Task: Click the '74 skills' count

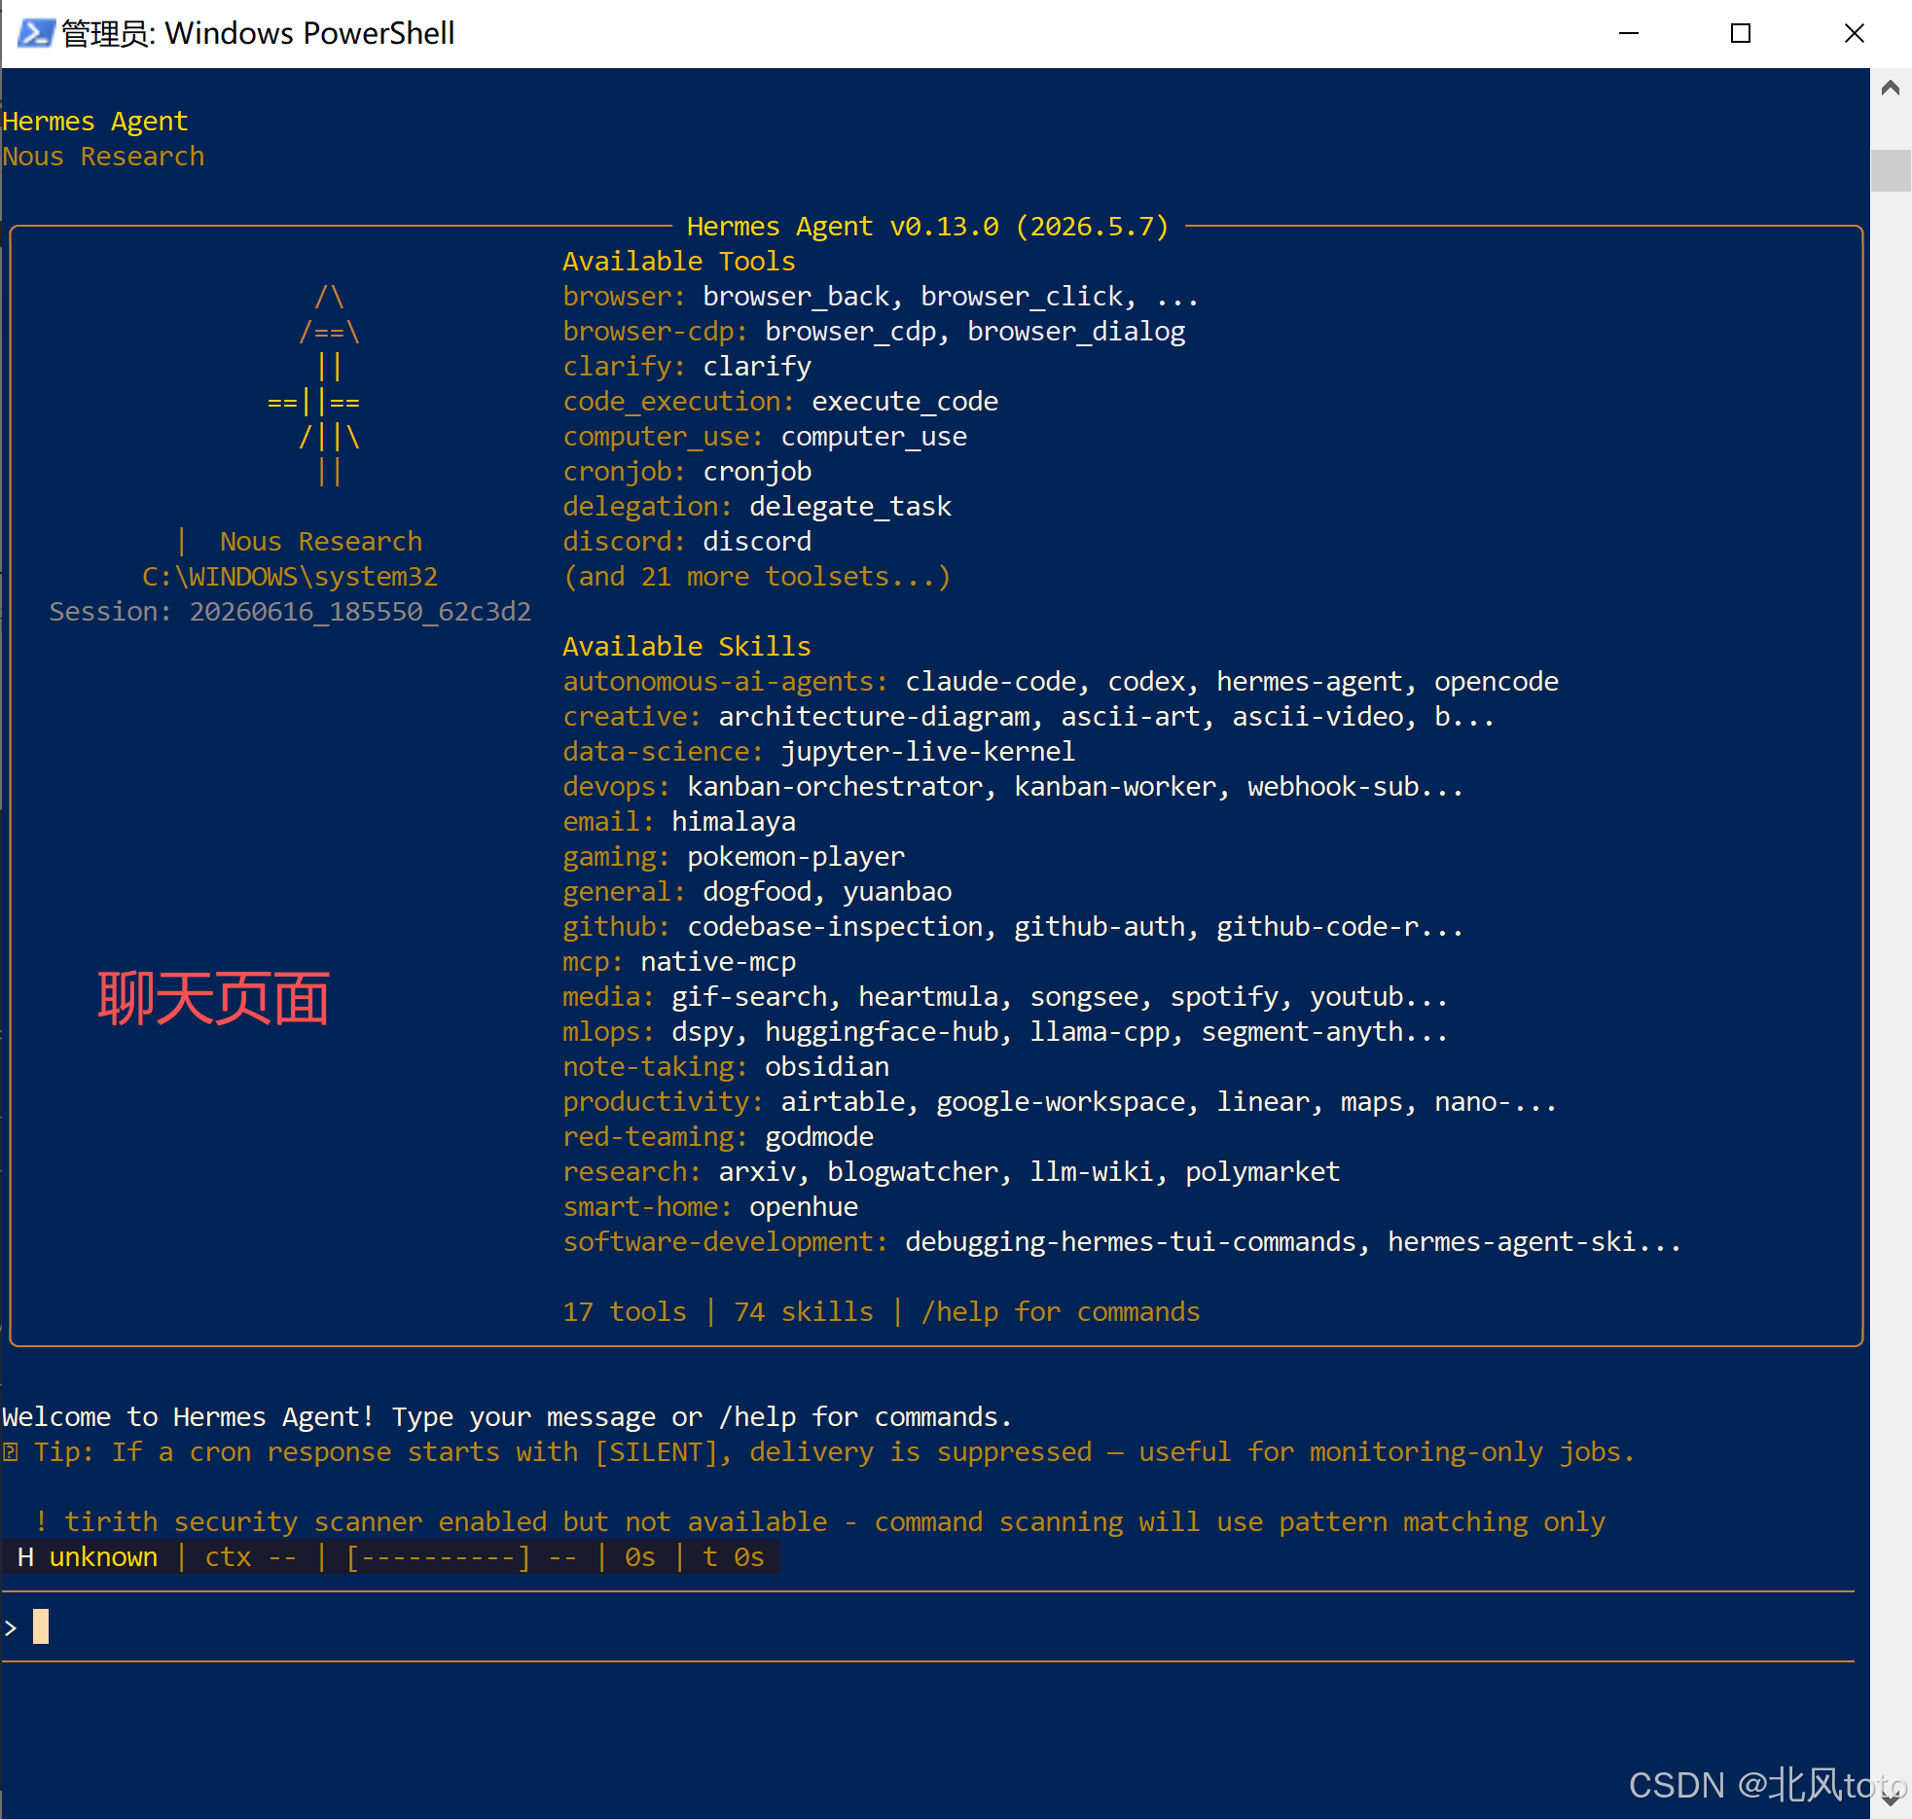Action: point(803,1312)
